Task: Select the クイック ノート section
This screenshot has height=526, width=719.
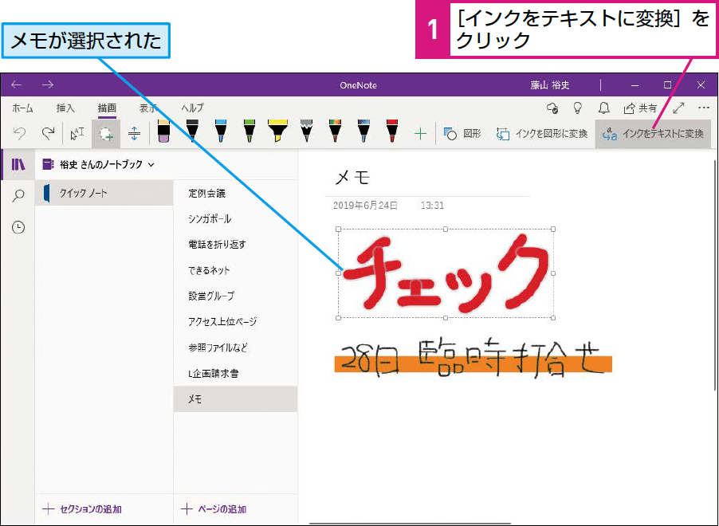Action: (x=104, y=193)
